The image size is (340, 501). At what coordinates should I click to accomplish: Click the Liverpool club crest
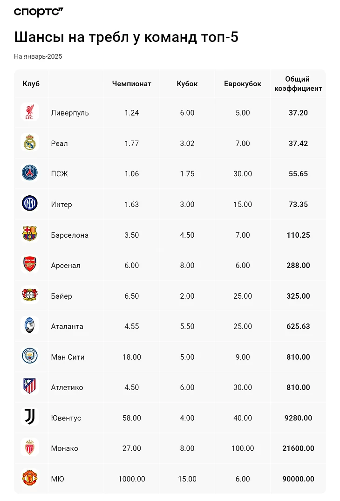pos(30,112)
